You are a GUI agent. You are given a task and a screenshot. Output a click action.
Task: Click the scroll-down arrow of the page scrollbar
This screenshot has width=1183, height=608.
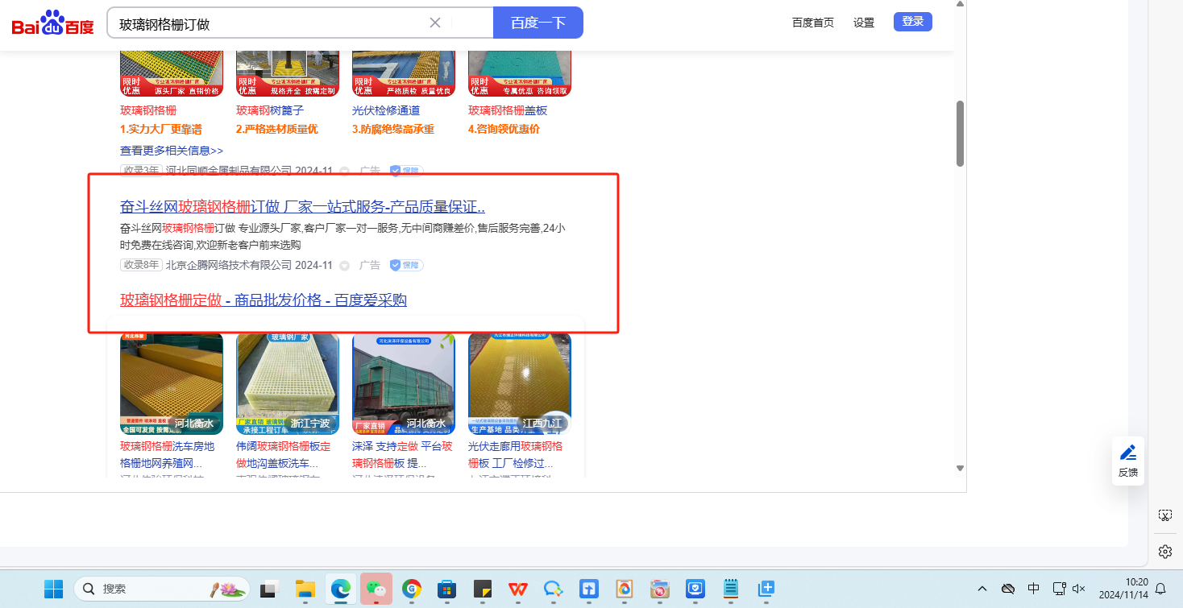point(960,468)
